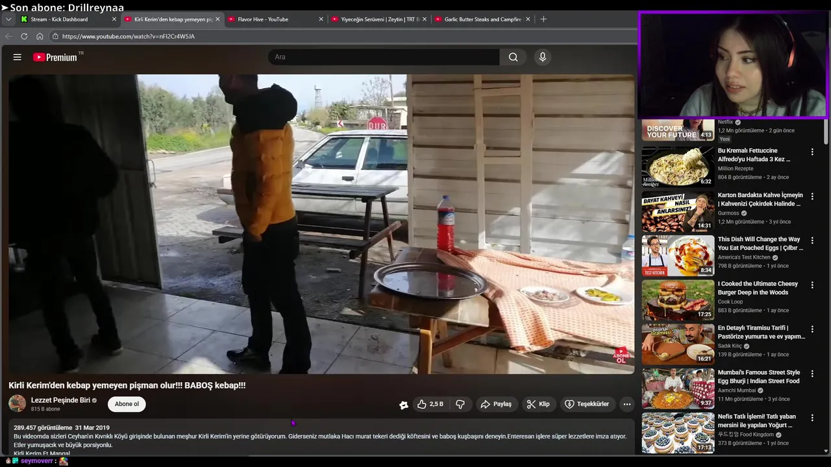Close the Yiyeceğin Serüveni tab
831x467 pixels.
425,19
